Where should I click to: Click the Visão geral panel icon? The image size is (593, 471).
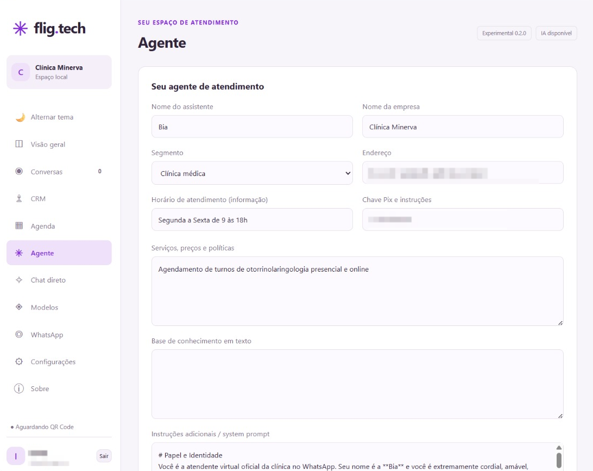[19, 144]
